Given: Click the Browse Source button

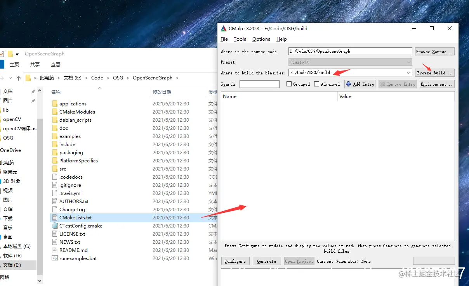Looking at the screenshot, I should [434, 51].
